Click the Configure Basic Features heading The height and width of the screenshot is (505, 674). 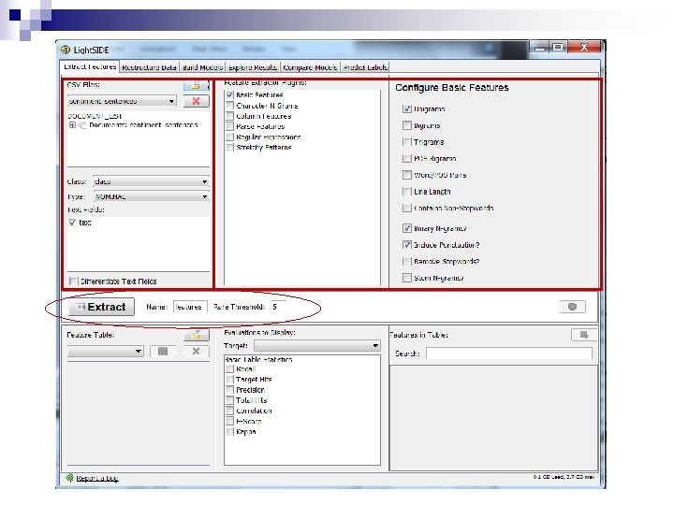452,88
